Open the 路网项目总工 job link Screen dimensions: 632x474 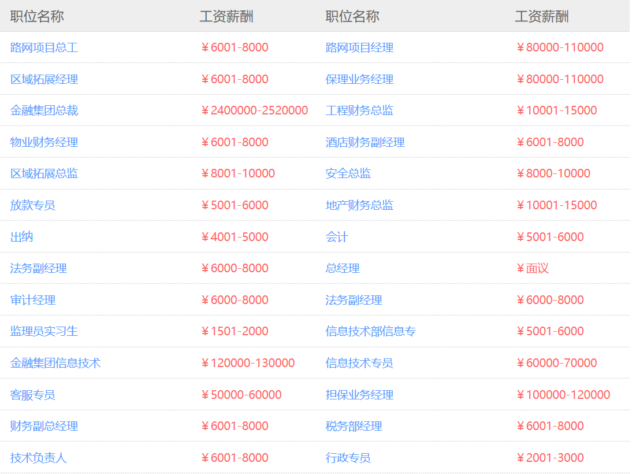44,47
